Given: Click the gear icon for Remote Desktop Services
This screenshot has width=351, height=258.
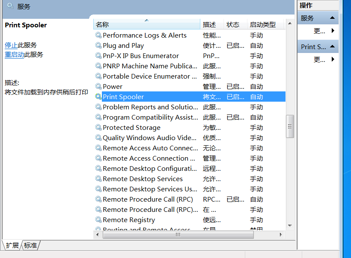Looking at the screenshot, I should coord(98,179).
